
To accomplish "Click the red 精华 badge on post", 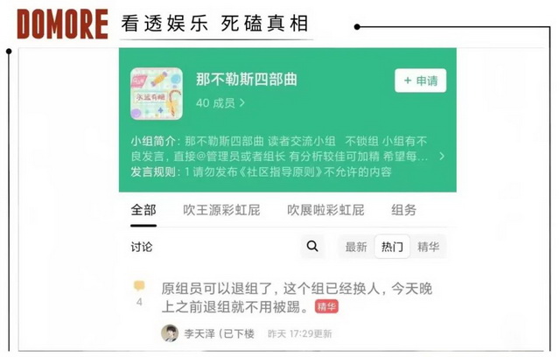I will (x=326, y=306).
